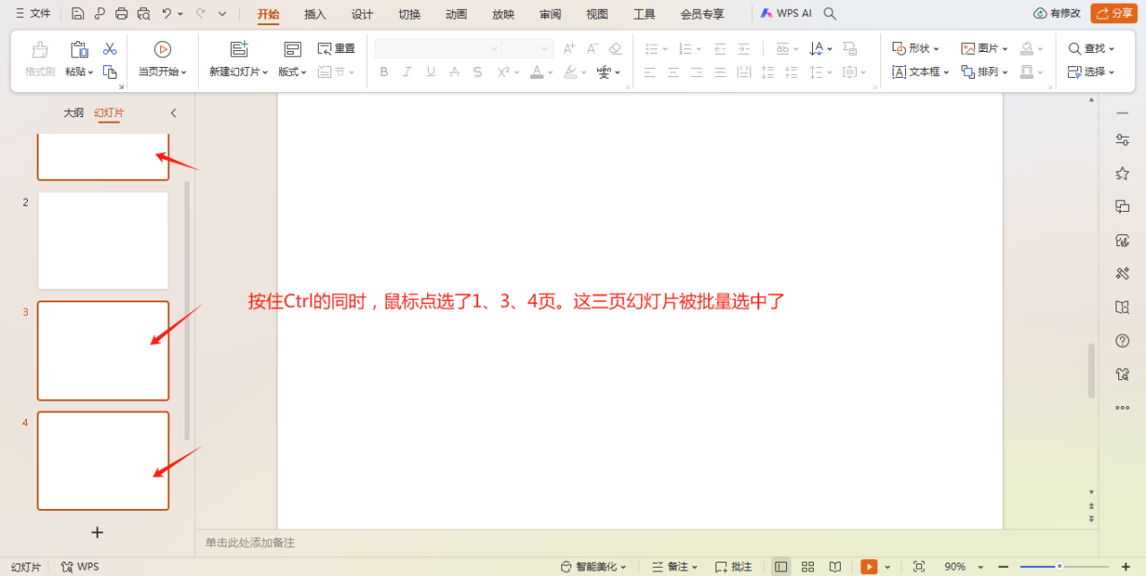Screen dimensions: 1146x576
Task: Select the 形状 (Shapes) tool
Action: coord(915,47)
